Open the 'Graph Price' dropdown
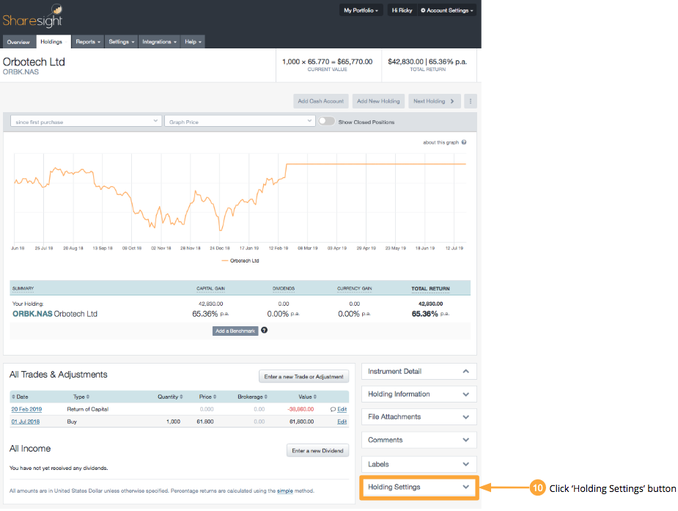The height and width of the screenshot is (511, 678). point(242,121)
